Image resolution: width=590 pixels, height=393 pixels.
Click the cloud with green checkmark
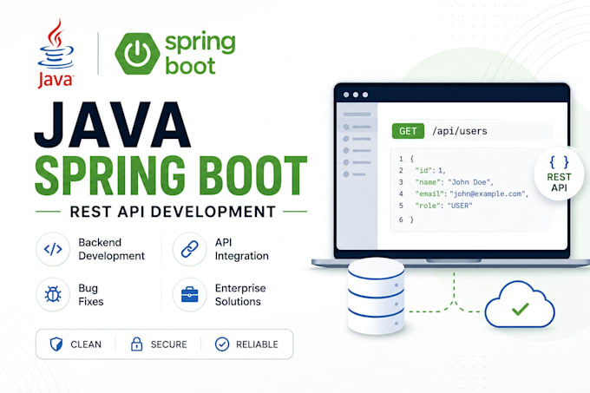click(520, 305)
